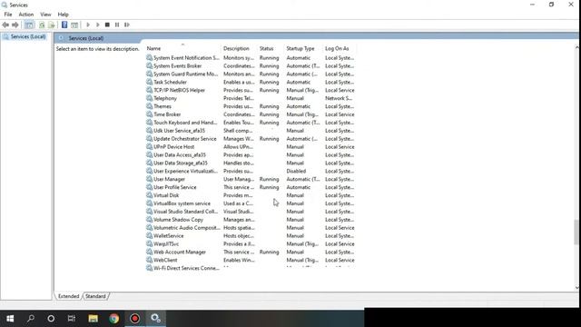Open the View menu
The width and height of the screenshot is (581, 327).
coord(45,15)
